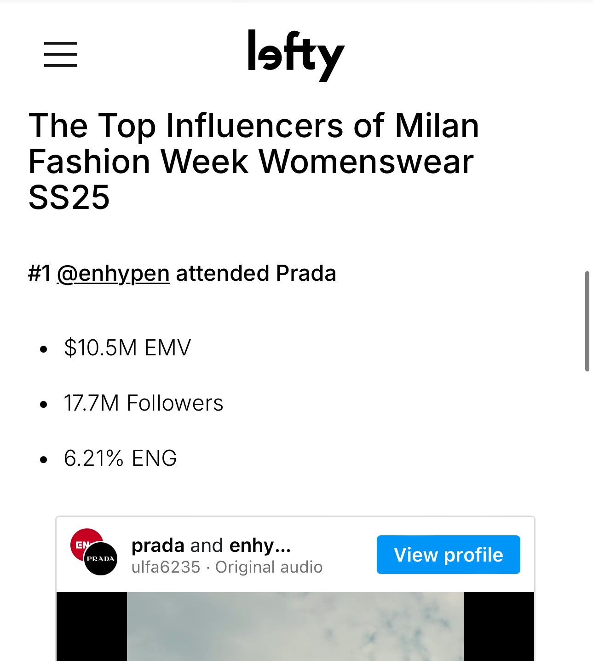This screenshot has height=661, width=593.
Task: Open the @enhypen profile link
Action: tap(113, 273)
